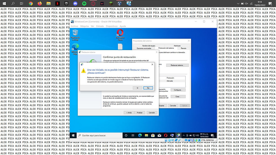Screen dimensions: 276x155
Task: Close the restore warning dialog
Action: (x=152, y=64)
